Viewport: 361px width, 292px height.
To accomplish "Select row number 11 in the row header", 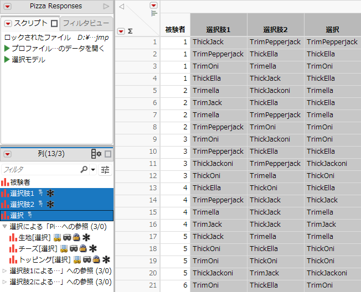I will 137,164.
